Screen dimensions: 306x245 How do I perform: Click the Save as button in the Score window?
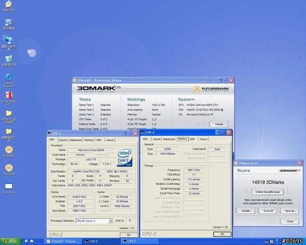(290, 211)
